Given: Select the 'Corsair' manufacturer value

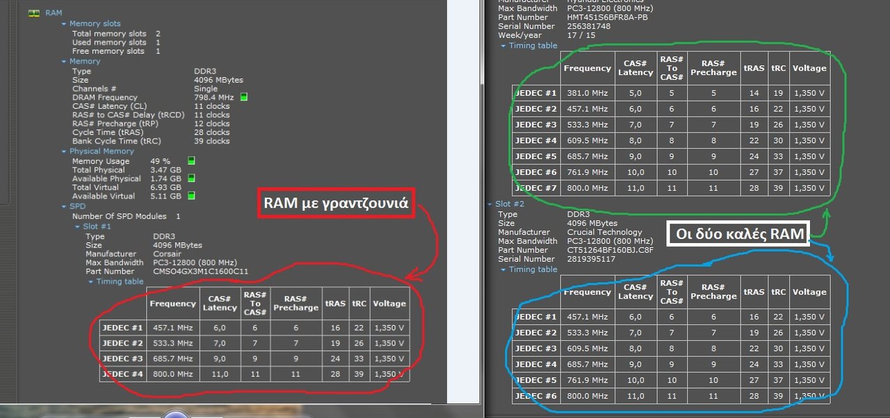Looking at the screenshot, I should click(x=168, y=254).
